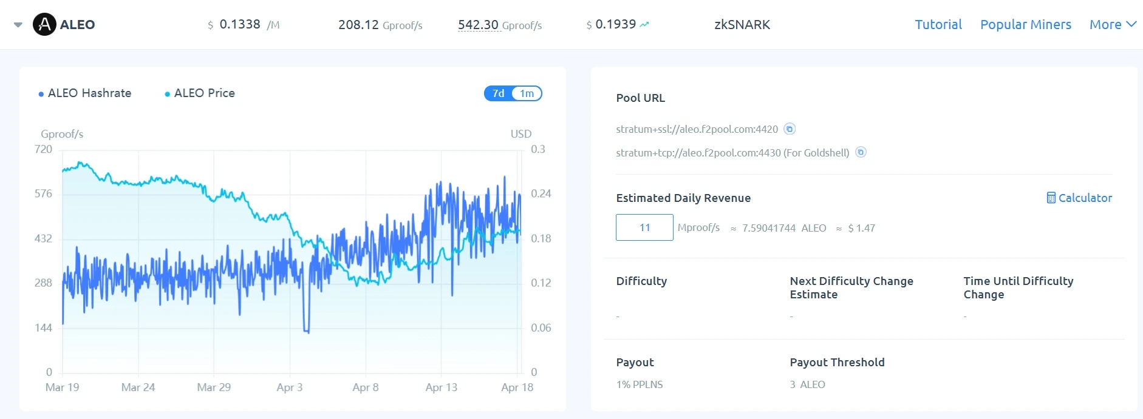This screenshot has height=419, width=1143.
Task: Expand the More dropdown menu
Action: pos(1113,25)
